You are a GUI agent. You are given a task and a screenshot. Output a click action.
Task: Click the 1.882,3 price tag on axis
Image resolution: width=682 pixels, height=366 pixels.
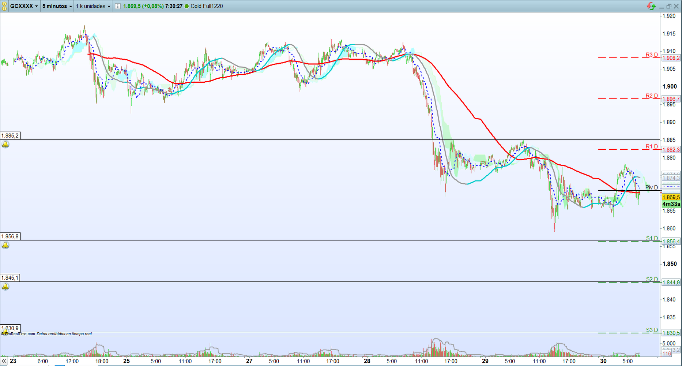(671, 150)
